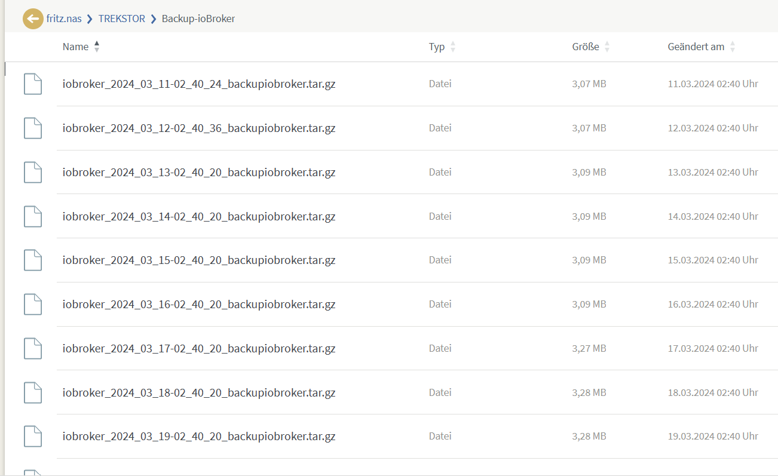Click the yellow back arrow button
The width and height of the screenshot is (778, 476).
[33, 19]
